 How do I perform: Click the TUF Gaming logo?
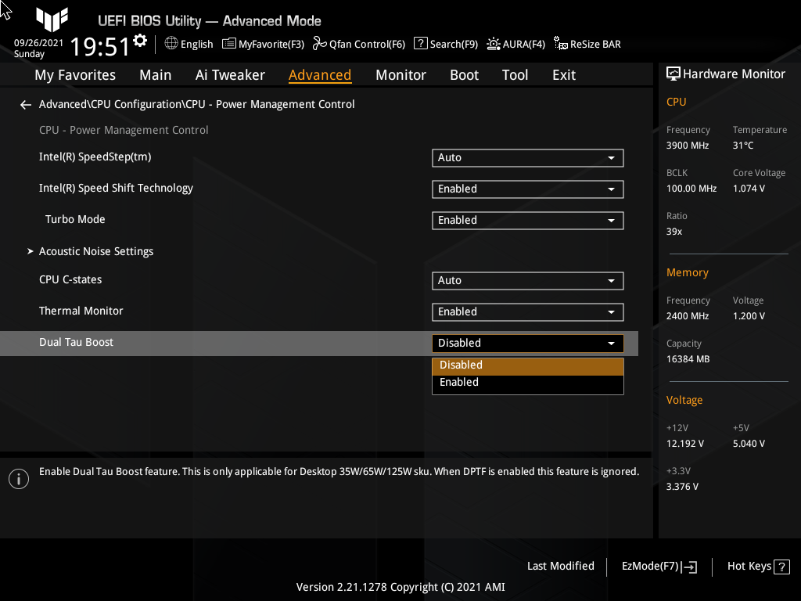tap(52, 20)
